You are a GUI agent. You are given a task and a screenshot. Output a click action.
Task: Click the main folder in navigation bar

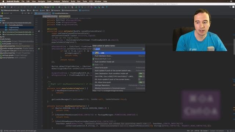pyautogui.click(x=36, y=11)
